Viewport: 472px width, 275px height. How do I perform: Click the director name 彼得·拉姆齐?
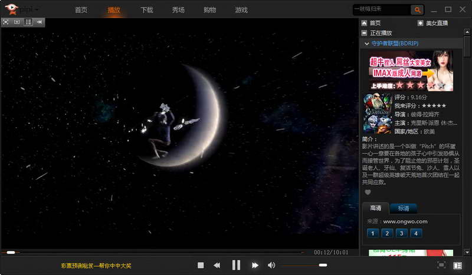[425, 114]
